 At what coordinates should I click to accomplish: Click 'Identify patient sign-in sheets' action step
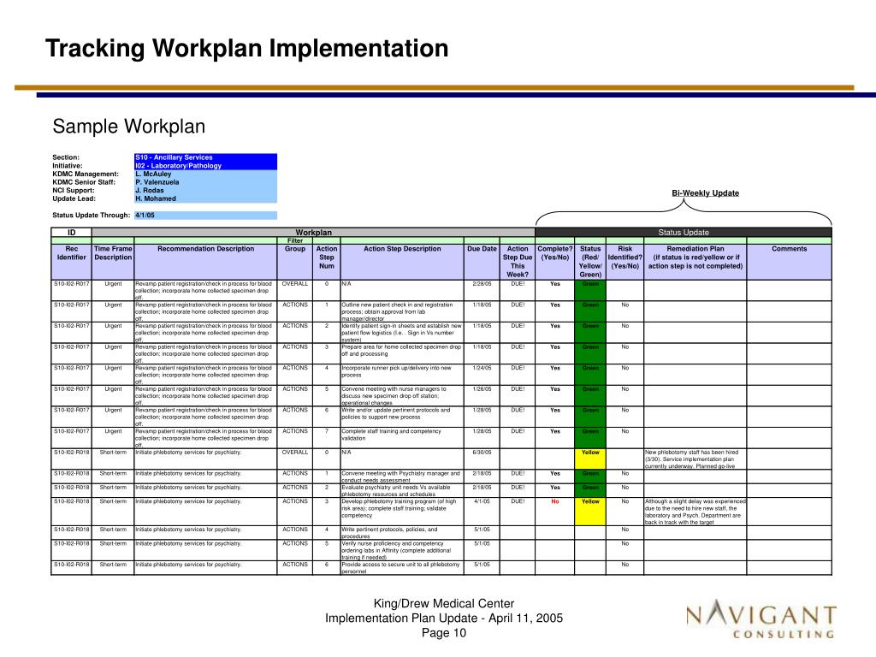(402, 333)
